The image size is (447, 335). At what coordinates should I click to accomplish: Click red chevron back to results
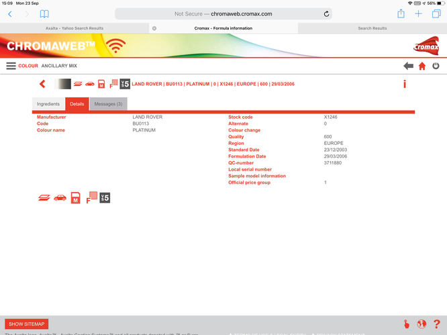tap(42, 84)
